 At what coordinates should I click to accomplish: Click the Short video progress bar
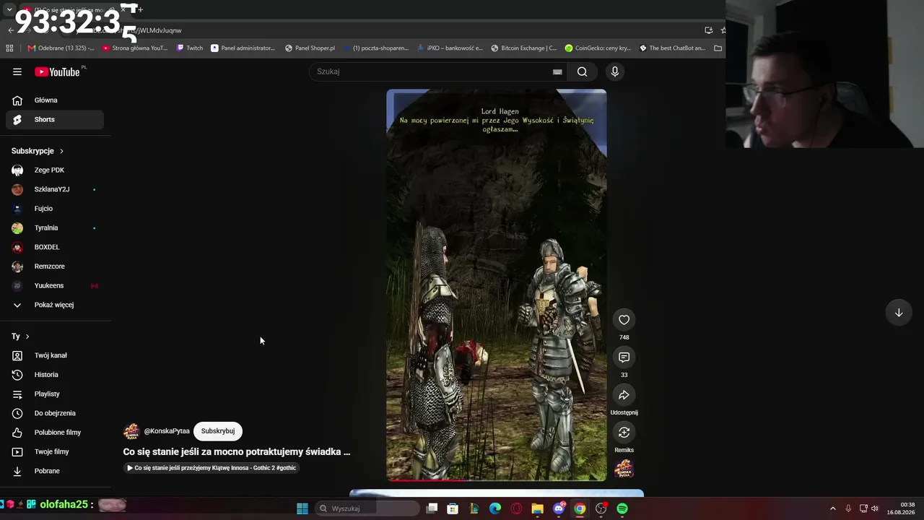click(497, 480)
